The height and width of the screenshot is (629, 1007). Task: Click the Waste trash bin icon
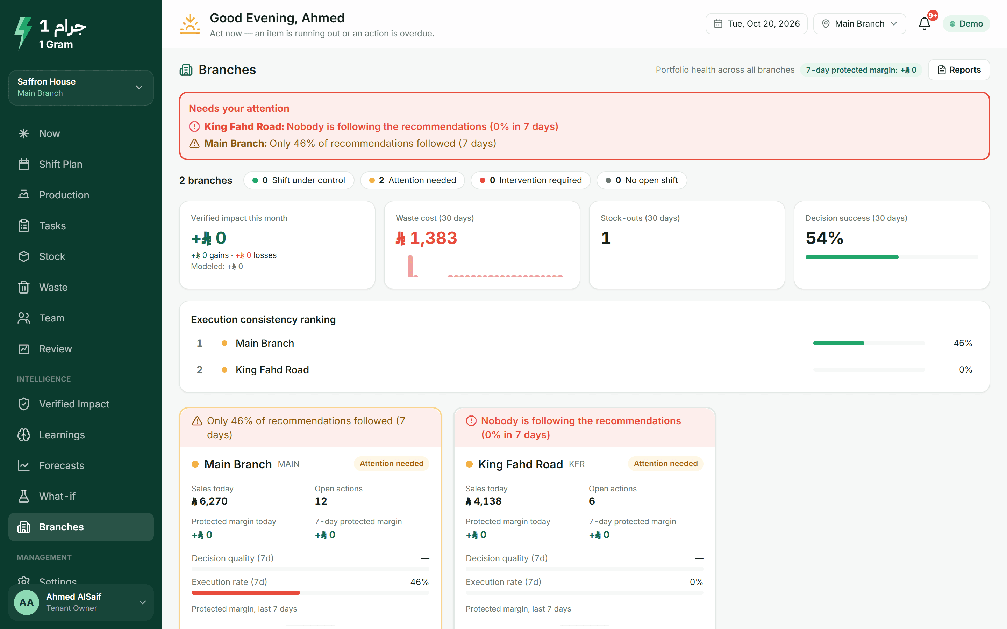[24, 287]
